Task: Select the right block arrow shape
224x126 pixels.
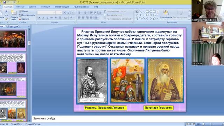Action: 147,15
